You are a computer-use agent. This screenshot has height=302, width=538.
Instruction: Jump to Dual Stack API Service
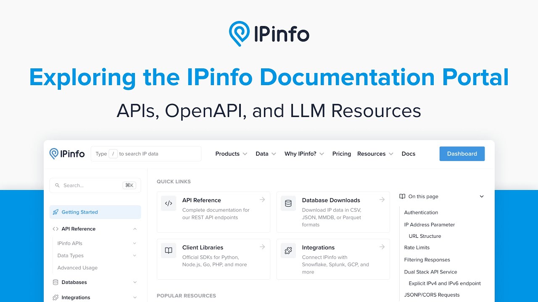(430, 272)
